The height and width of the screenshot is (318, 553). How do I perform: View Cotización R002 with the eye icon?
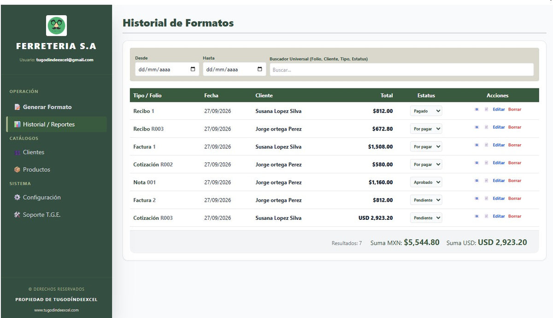point(477,163)
